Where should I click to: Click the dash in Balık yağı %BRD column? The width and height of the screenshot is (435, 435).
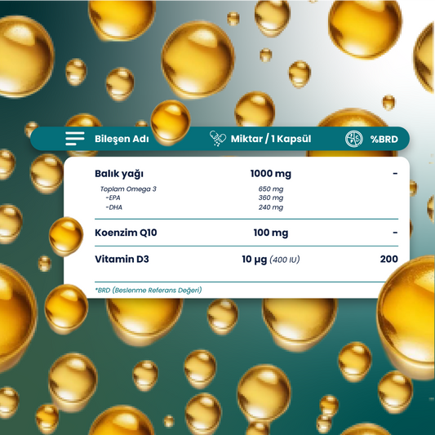(395, 174)
